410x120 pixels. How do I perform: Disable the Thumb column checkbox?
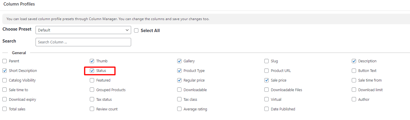(92, 61)
